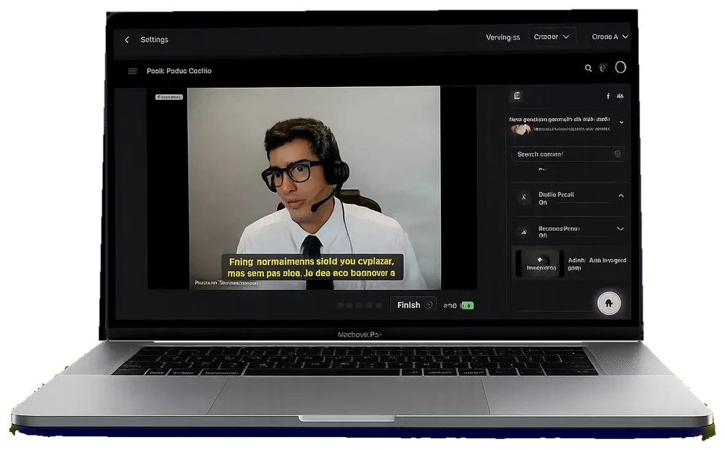
Task: Click the icon inside the Seerch comm field
Action: coord(617,154)
